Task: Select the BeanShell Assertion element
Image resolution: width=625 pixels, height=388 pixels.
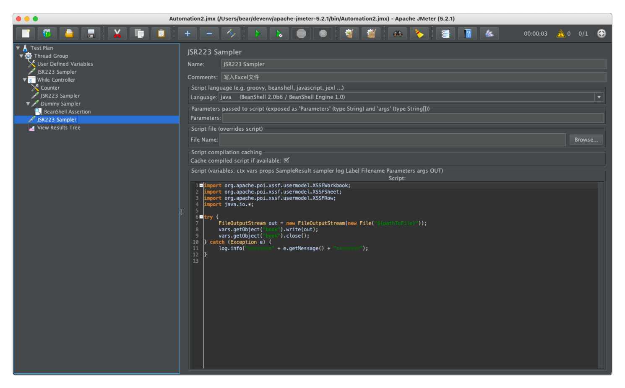Action: tap(67, 112)
